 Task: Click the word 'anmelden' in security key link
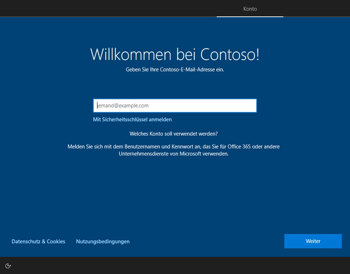coord(160,119)
